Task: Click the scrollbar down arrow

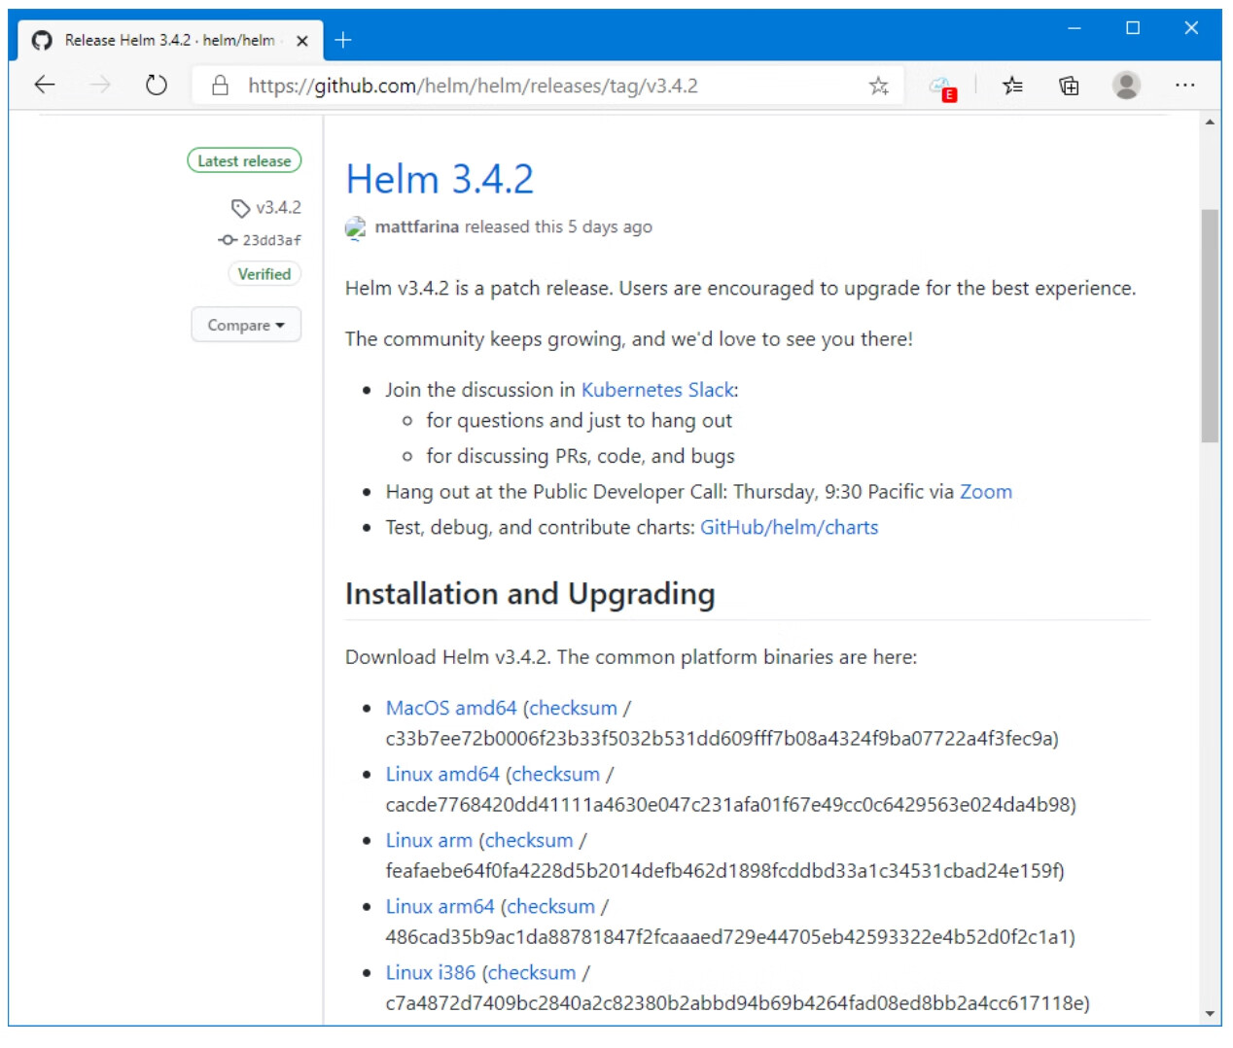Action: click(1210, 1014)
